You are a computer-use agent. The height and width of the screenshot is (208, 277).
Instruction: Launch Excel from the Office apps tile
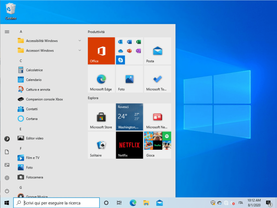point(138,42)
